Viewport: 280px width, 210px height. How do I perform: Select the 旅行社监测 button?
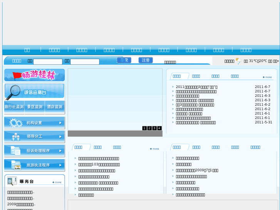14,107
